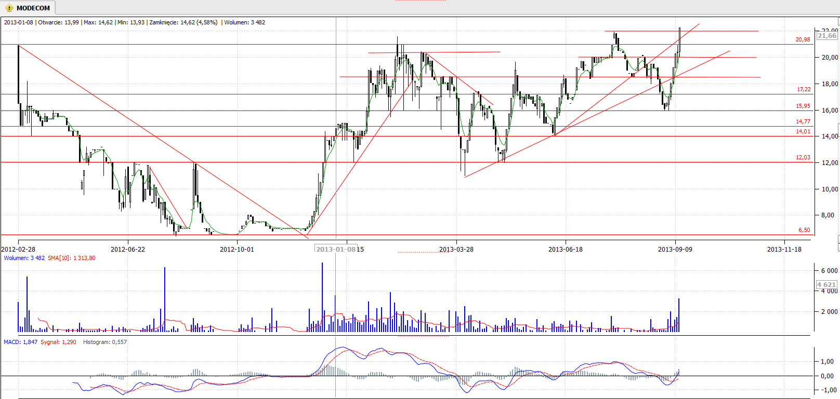This screenshot has height=399, width=840.
Task: Click the SMA[10] label in the volume panel
Action: pyautogui.click(x=71, y=258)
